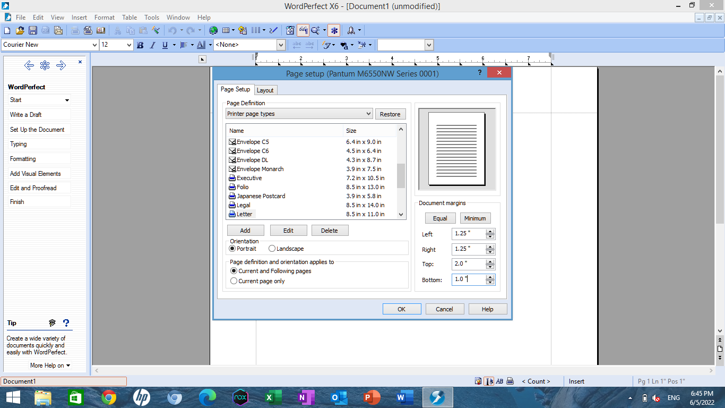Image resolution: width=725 pixels, height=408 pixels.
Task: Click the Print toolbar icon
Action: (x=75, y=30)
